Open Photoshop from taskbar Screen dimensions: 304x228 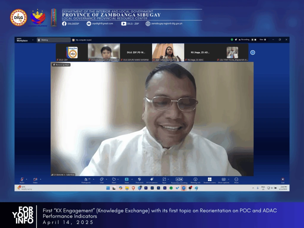(x=159, y=188)
